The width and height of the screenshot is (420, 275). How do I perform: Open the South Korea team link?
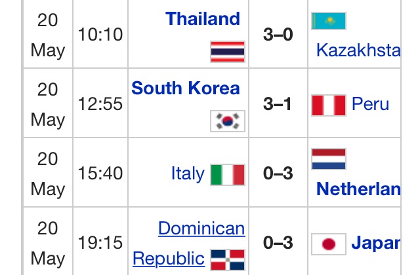[186, 88]
